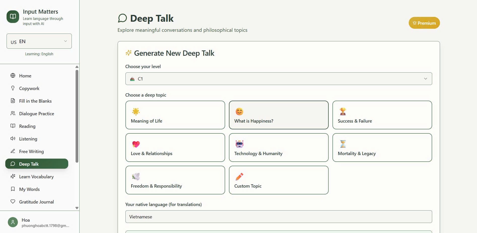This screenshot has height=233, width=477.
Task: Choose the What is Happiness? topic
Action: coord(279,115)
